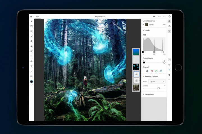Screen dimensions: 202x134
Task: Select the Lasso tool
Action: point(31,31)
